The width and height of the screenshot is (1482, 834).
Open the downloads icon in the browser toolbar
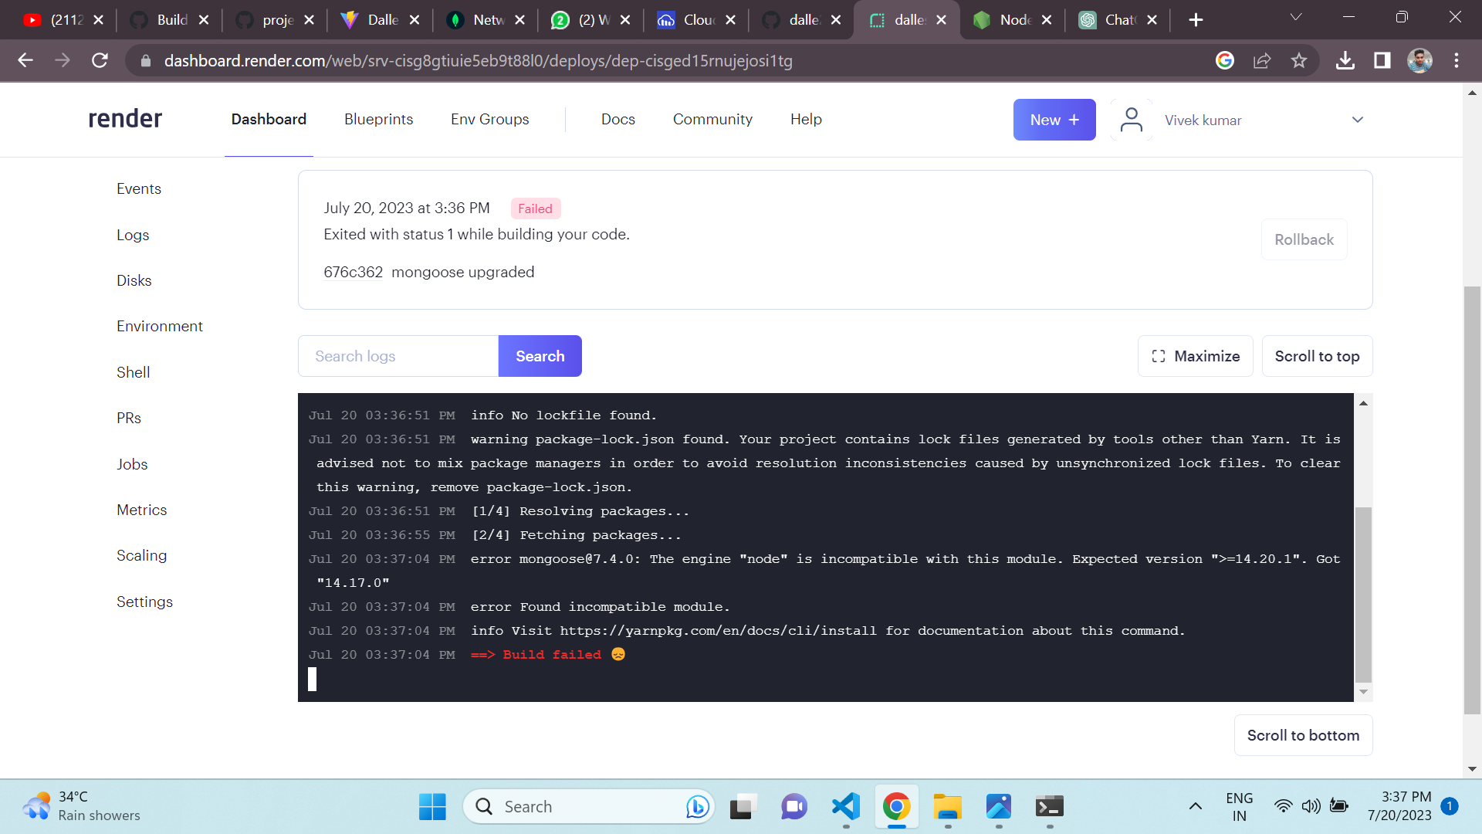pyautogui.click(x=1345, y=60)
